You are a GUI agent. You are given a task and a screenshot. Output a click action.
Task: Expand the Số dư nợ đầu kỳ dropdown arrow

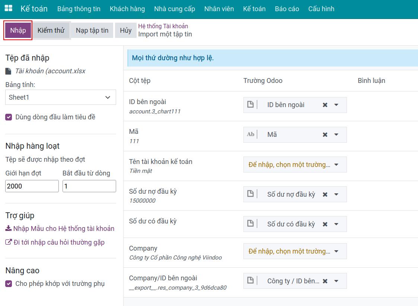point(336,194)
